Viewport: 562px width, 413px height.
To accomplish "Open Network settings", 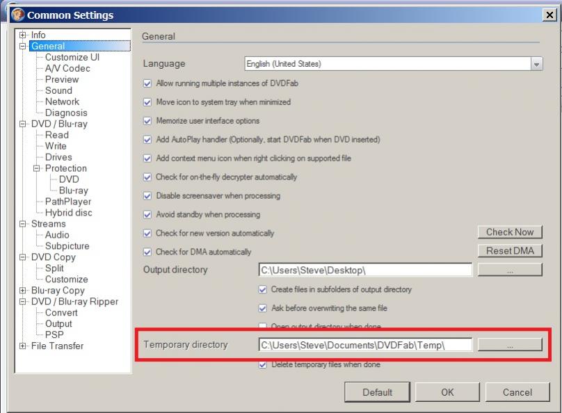I will 62,102.
